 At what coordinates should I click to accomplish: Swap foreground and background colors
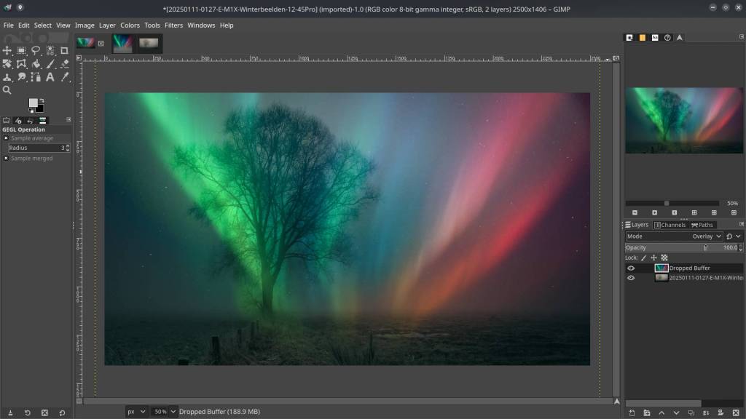click(x=42, y=100)
